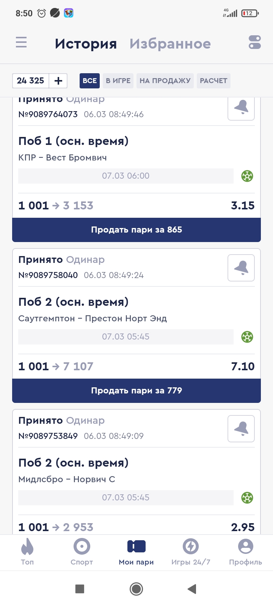This screenshot has width=273, height=607.
Task: Tap football icon on Мидлсбро – Норвич bet
Action: point(247,498)
